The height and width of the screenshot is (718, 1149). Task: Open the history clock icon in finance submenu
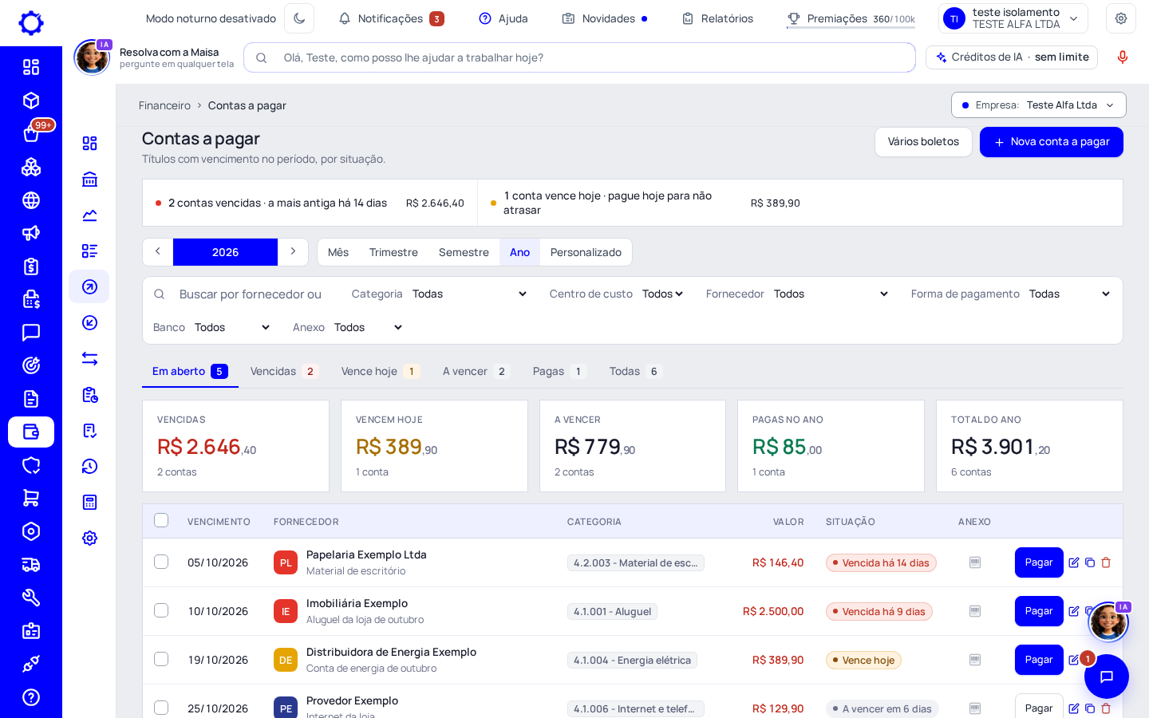(89, 466)
